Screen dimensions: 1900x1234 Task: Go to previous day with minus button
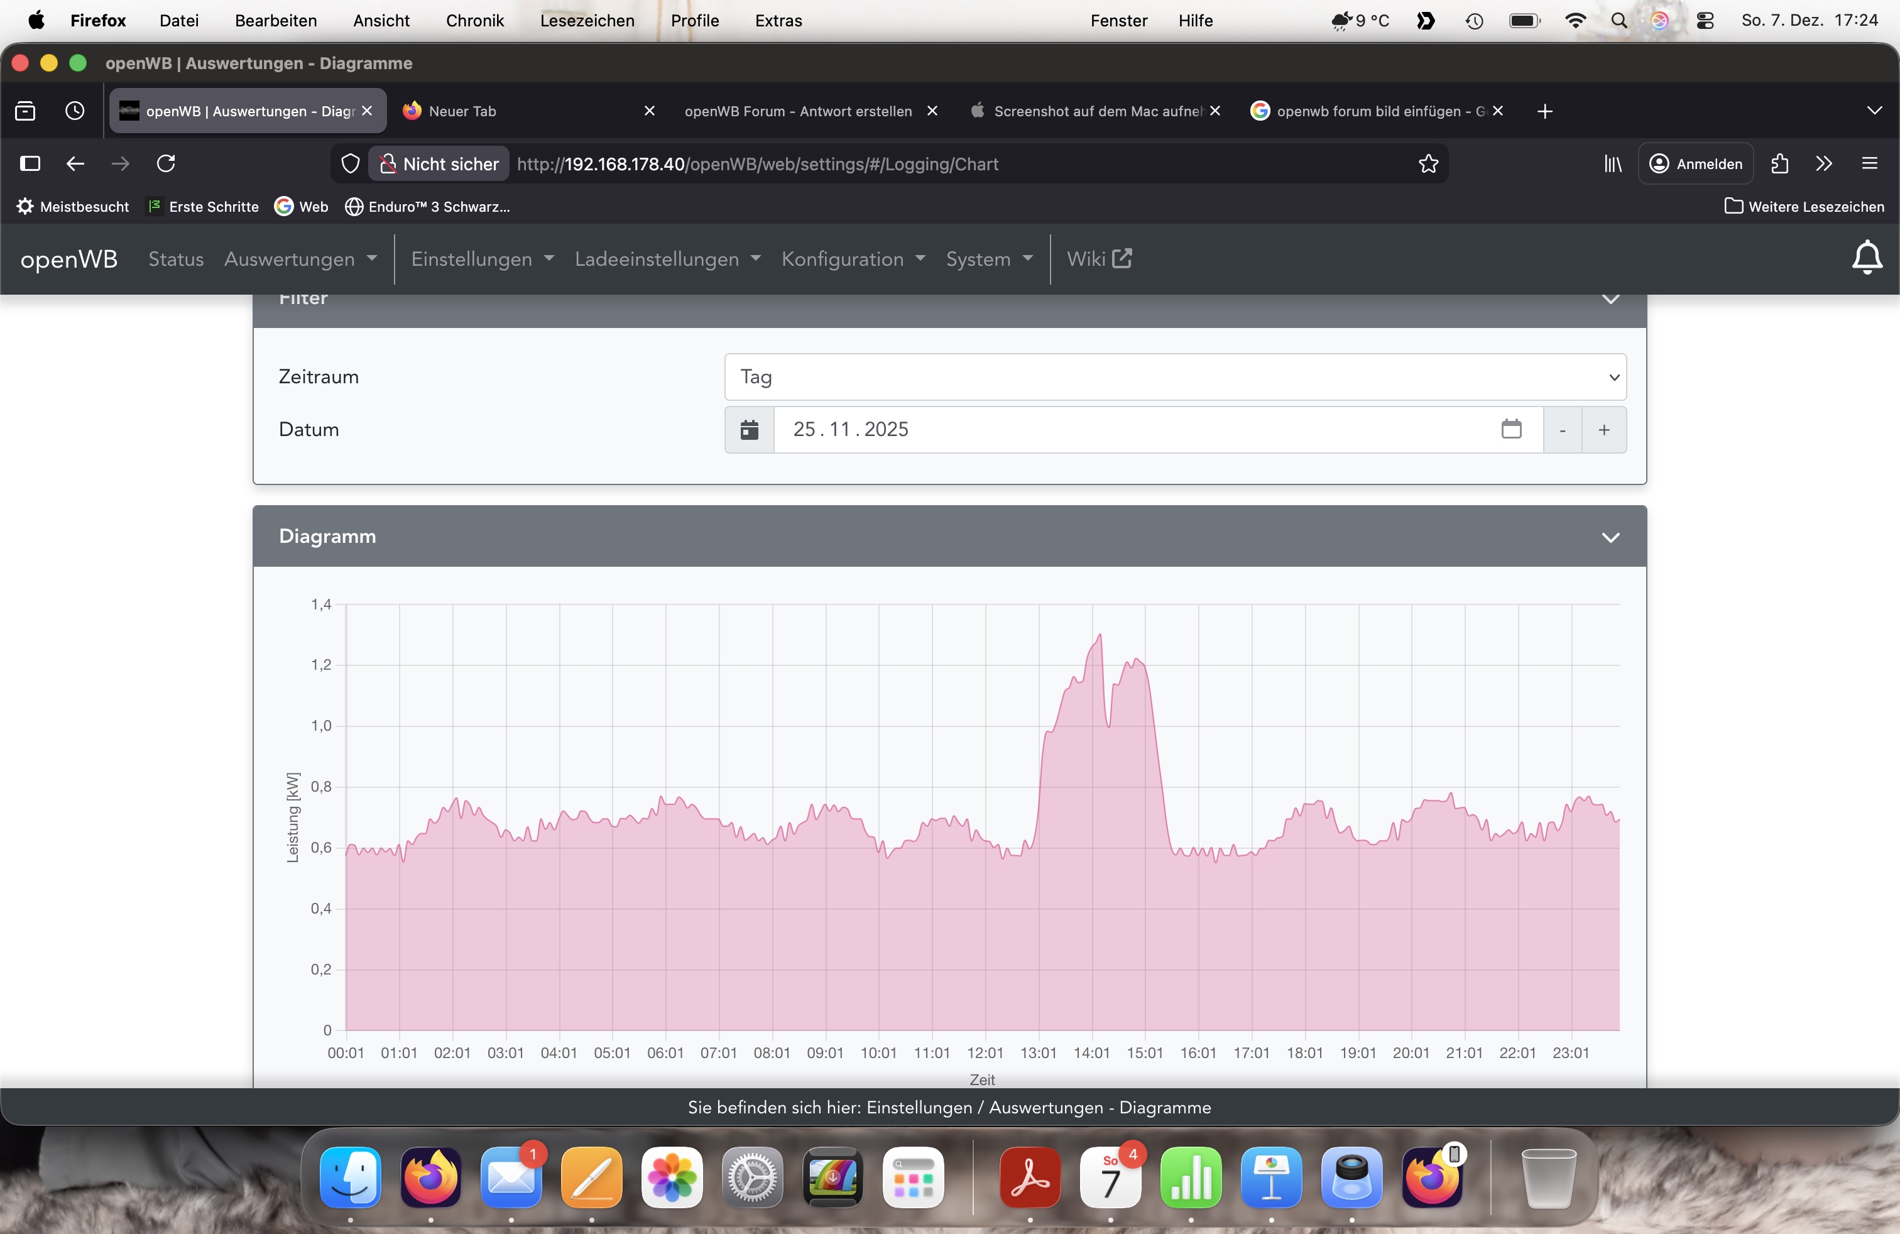pyautogui.click(x=1563, y=430)
